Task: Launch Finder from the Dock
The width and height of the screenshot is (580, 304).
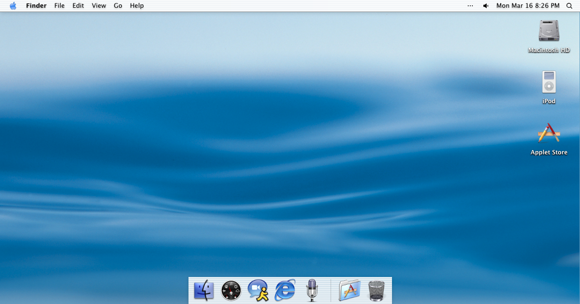Action: pos(204,290)
